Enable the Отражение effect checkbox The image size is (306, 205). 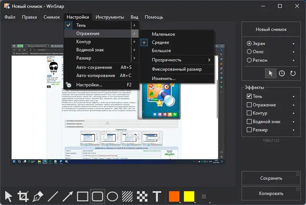point(249,105)
